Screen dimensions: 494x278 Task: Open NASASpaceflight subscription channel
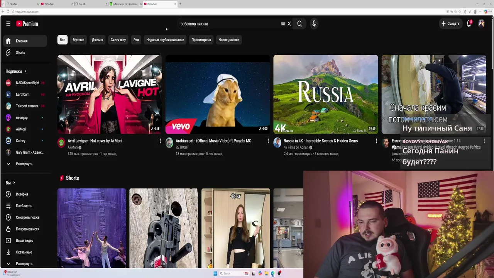click(25, 83)
